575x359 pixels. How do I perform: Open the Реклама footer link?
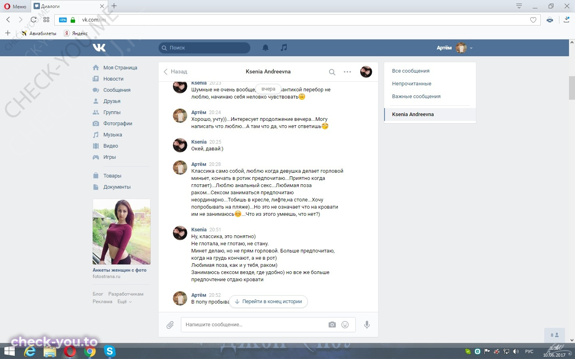point(103,302)
